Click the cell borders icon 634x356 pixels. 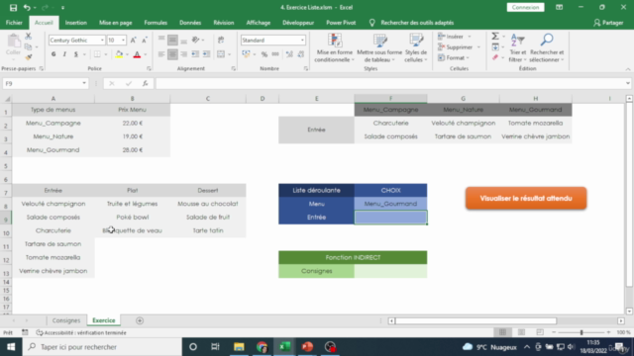(97, 54)
